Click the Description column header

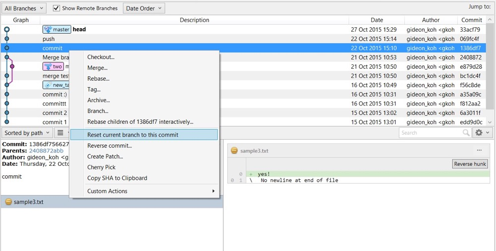click(194, 20)
